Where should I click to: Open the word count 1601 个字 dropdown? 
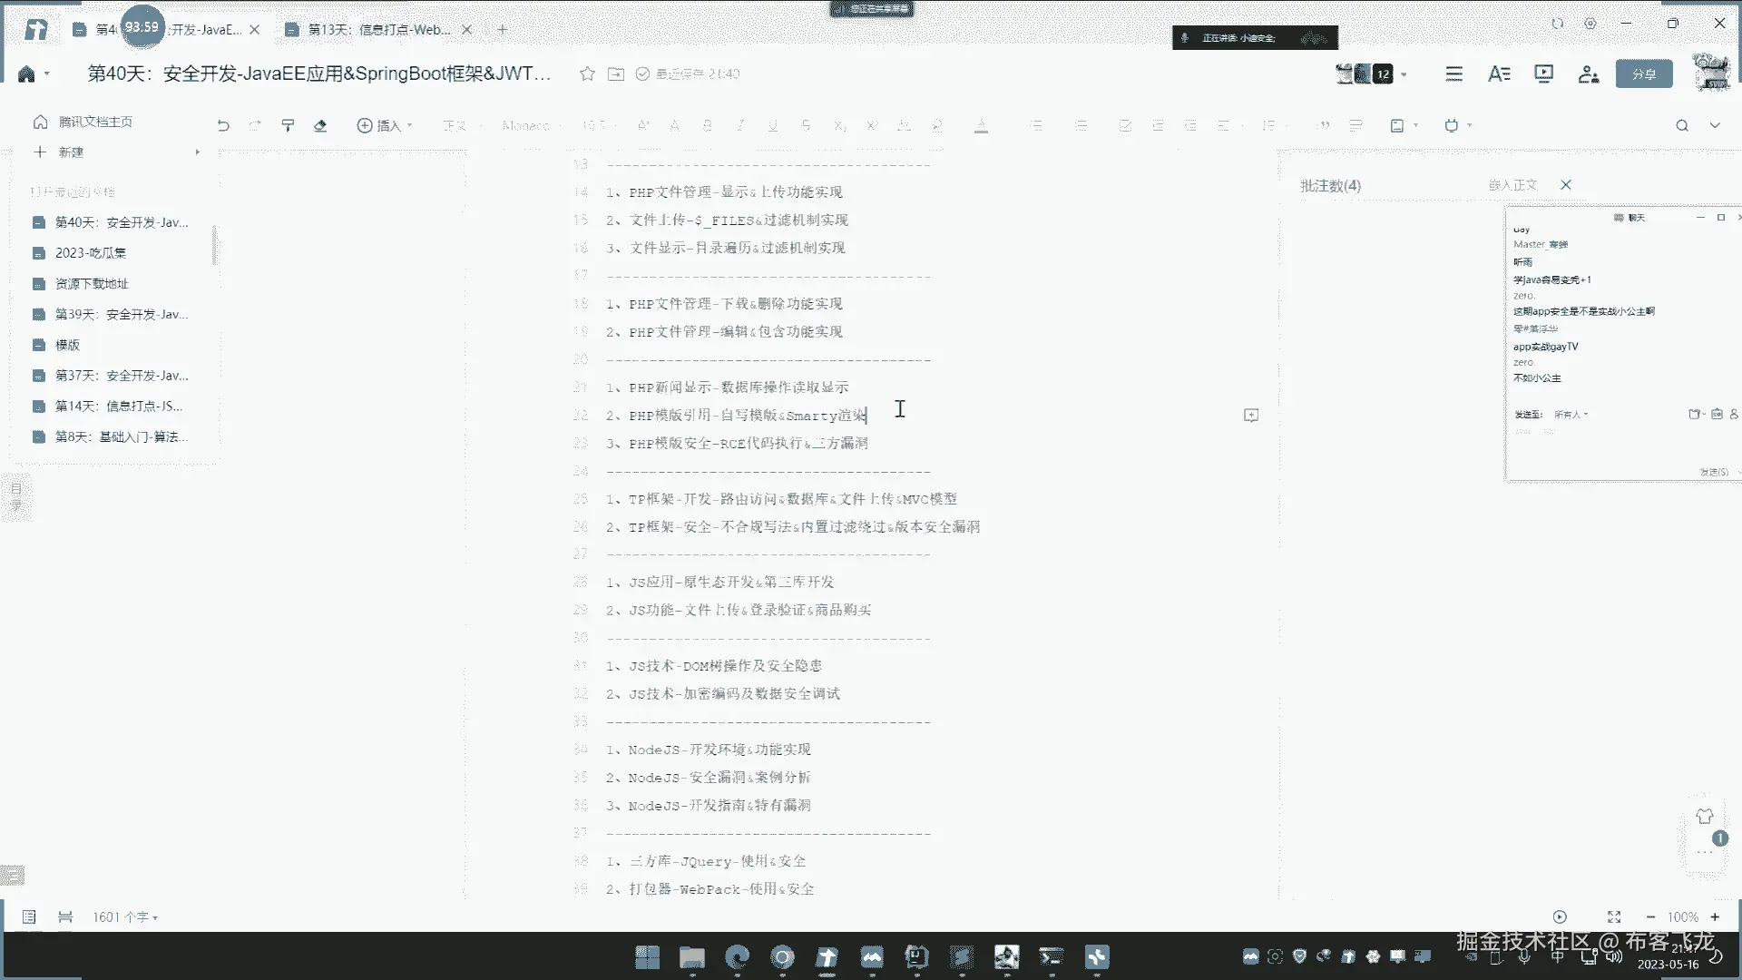click(x=125, y=917)
